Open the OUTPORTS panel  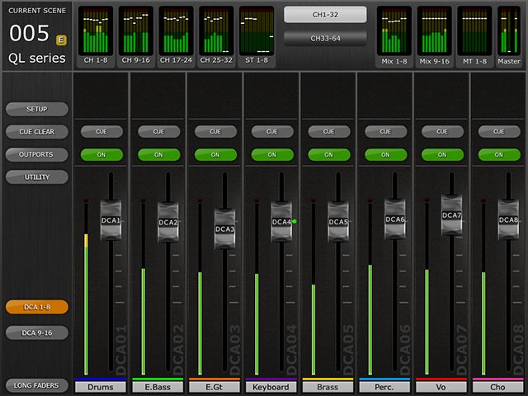pyautogui.click(x=36, y=154)
